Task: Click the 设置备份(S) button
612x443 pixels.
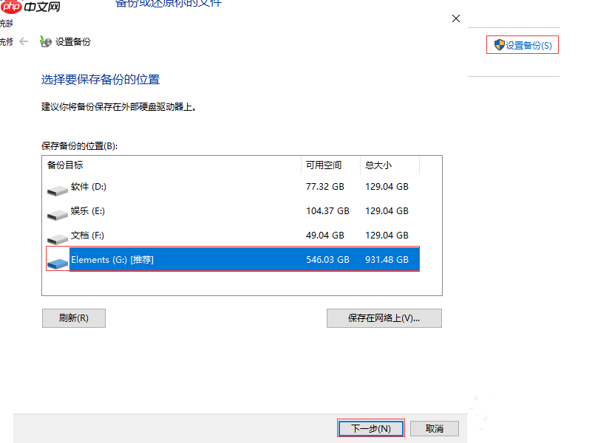Action: 522,44
